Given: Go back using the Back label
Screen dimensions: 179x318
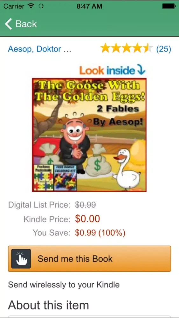Looking at the screenshot, I should 26,24.
